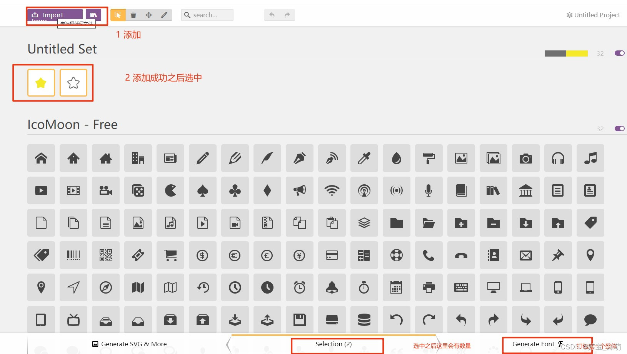The height and width of the screenshot is (354, 627).
Task: Select the layers stack icon
Action: 364,223
